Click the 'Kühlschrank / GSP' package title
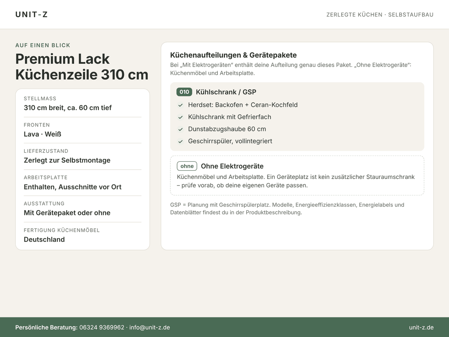Viewport: 449px width, 337px height. [x=226, y=92]
